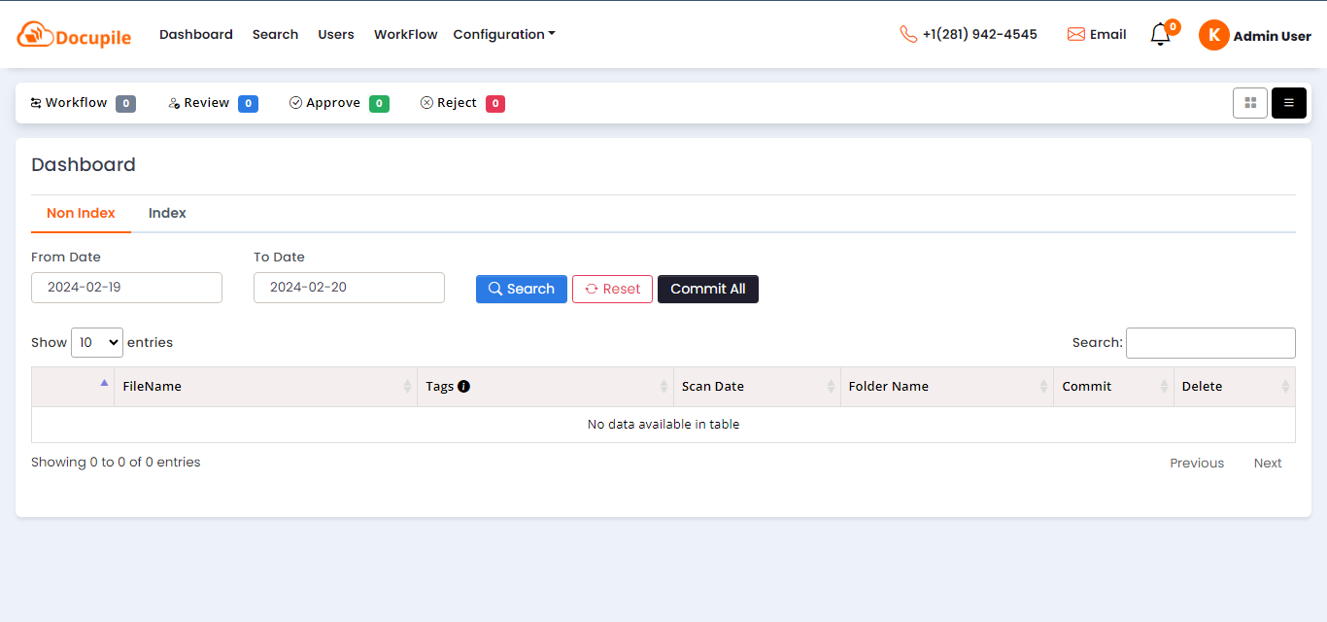Click the Tags info icon
This screenshot has width=1327, height=622.
(x=463, y=386)
